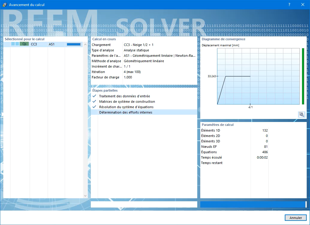This screenshot has height=225, width=310.
Task: Click the Déplacement maximal [mm] label
Action: point(220,45)
